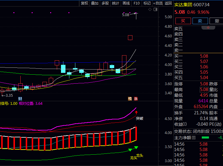Viewport: 223px width, 166px height.
Task: Open the 主力净额 details list icon
Action: tap(194, 138)
